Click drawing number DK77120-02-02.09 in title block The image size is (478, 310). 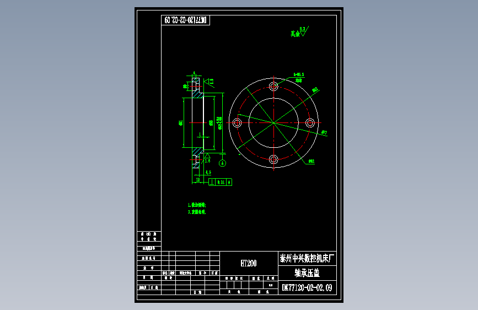point(307,288)
